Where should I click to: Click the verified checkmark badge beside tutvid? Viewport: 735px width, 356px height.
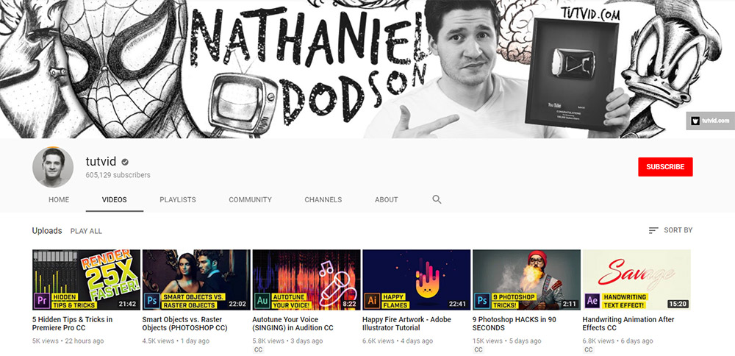[x=126, y=162]
